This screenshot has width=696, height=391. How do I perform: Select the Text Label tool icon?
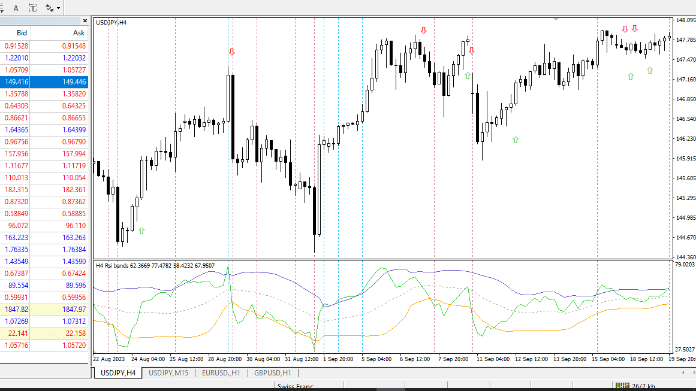tap(33, 8)
